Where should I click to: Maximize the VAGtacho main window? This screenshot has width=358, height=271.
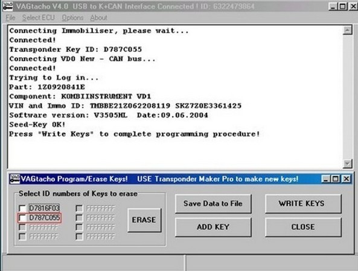(x=343, y=7)
